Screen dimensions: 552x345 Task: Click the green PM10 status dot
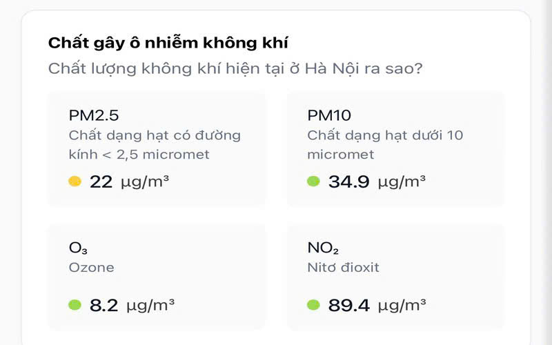pos(313,182)
